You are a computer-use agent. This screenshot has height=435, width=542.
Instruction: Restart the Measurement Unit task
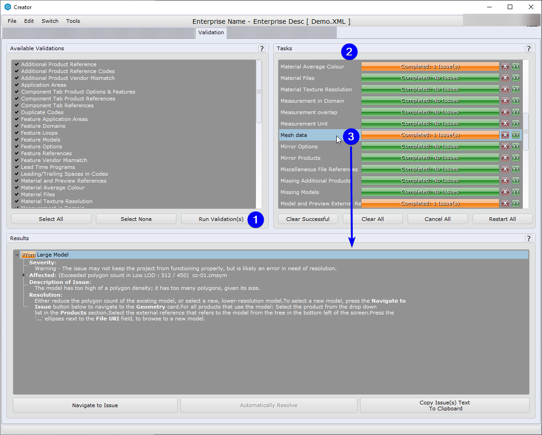515,123
